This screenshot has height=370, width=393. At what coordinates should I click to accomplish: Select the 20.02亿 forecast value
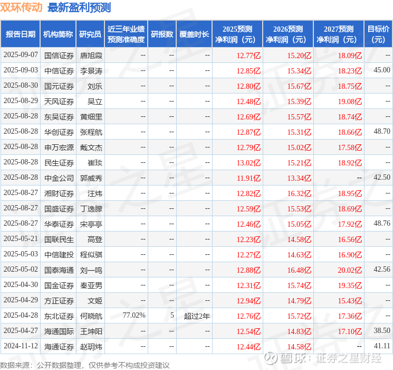[x=350, y=270]
